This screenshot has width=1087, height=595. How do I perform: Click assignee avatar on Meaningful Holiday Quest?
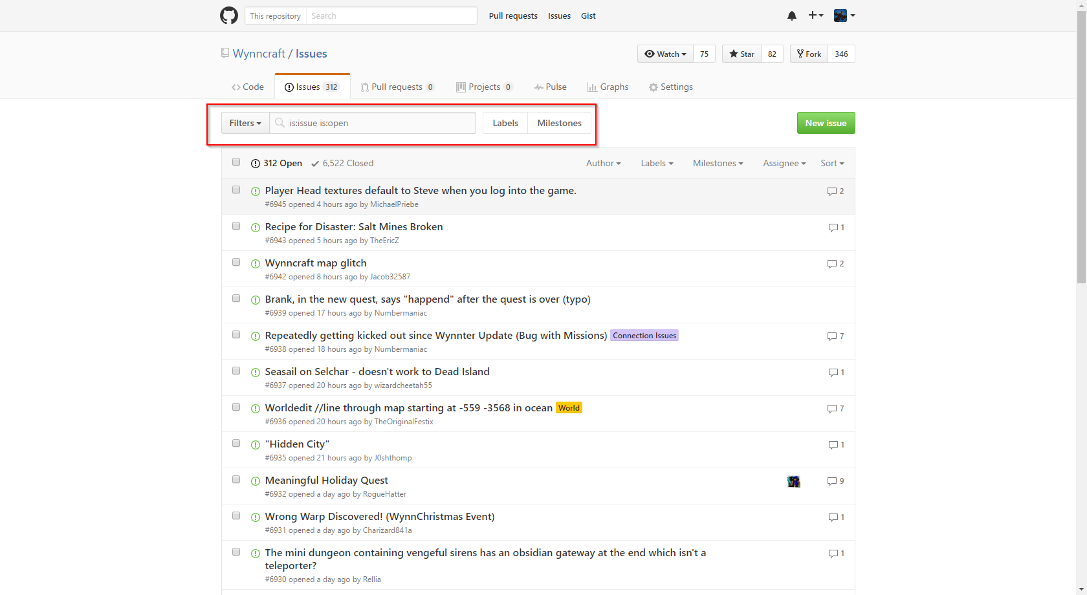point(794,481)
